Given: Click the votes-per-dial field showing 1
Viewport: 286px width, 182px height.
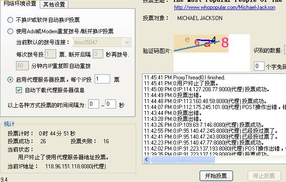Looking at the screenshot, I should (50, 54).
